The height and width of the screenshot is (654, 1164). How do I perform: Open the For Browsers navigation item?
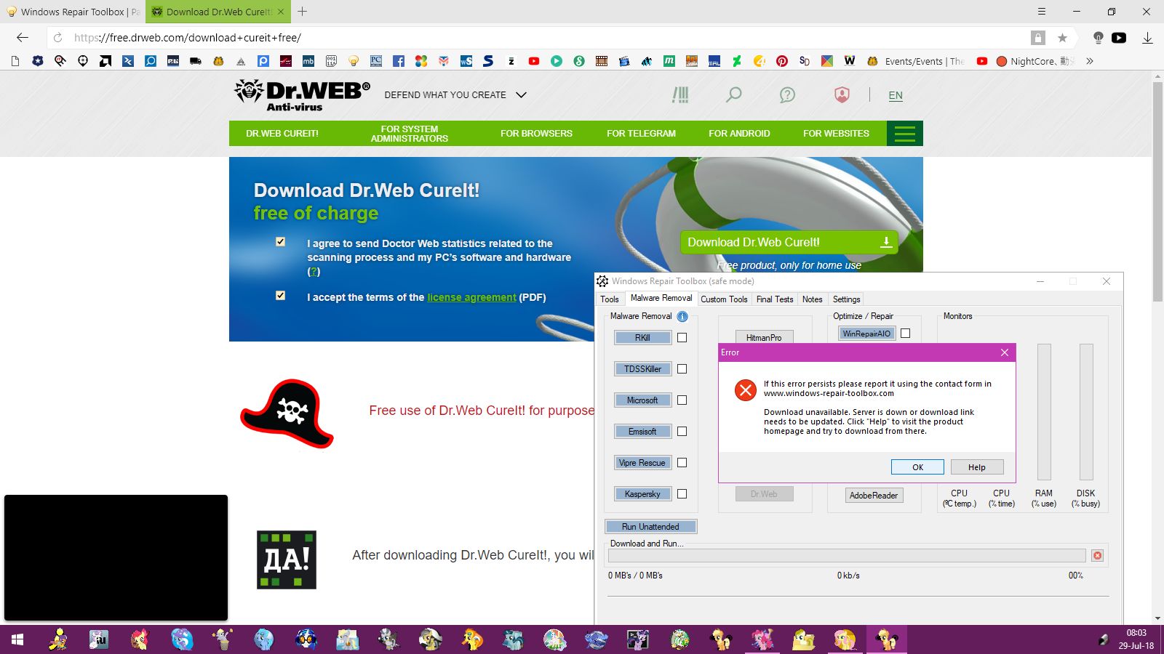pos(536,134)
